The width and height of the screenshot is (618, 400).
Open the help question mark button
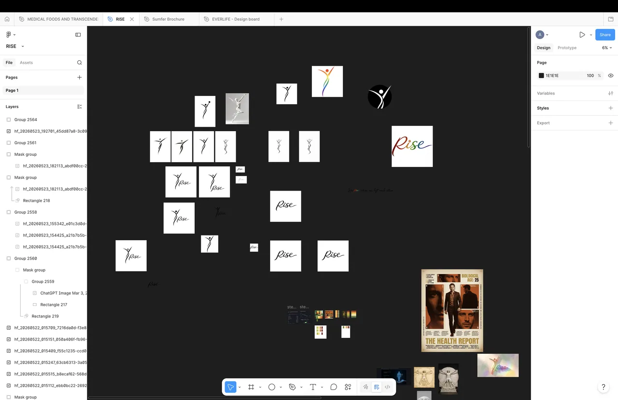(x=603, y=387)
